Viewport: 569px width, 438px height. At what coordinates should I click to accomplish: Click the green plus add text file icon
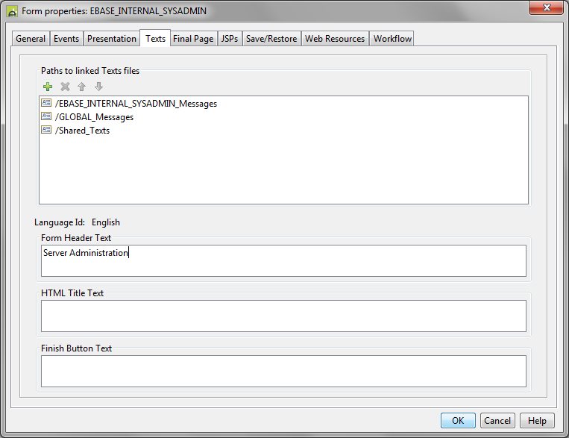tap(48, 87)
